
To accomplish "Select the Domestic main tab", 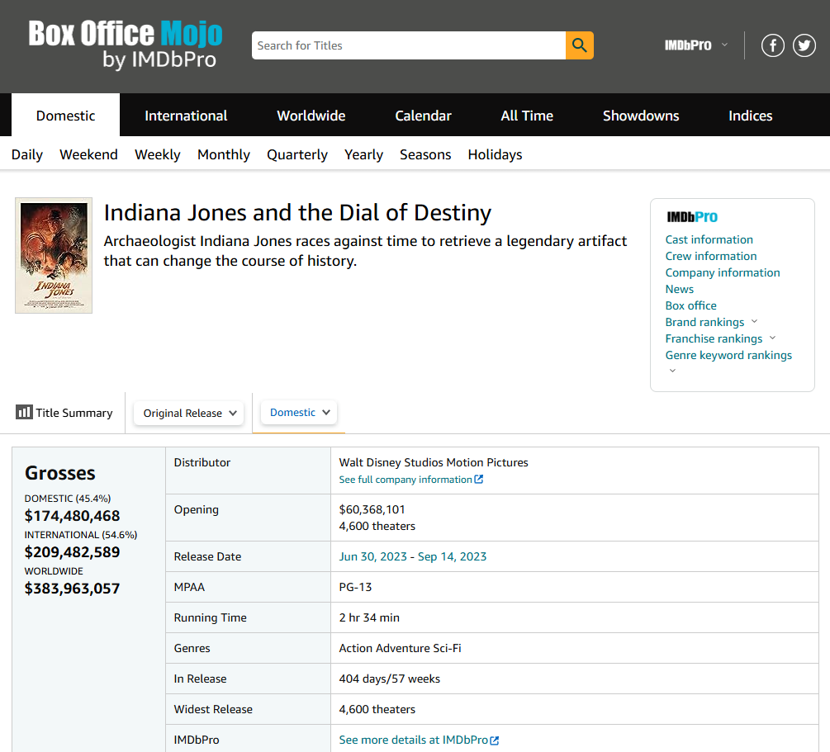I will tap(65, 116).
